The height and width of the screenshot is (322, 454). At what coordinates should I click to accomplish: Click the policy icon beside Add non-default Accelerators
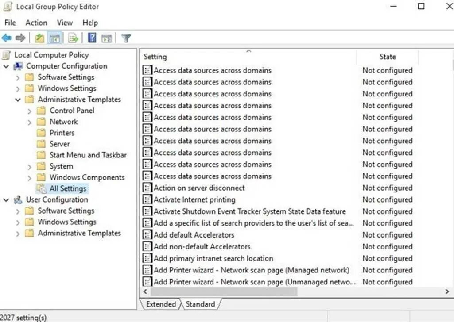tap(147, 246)
